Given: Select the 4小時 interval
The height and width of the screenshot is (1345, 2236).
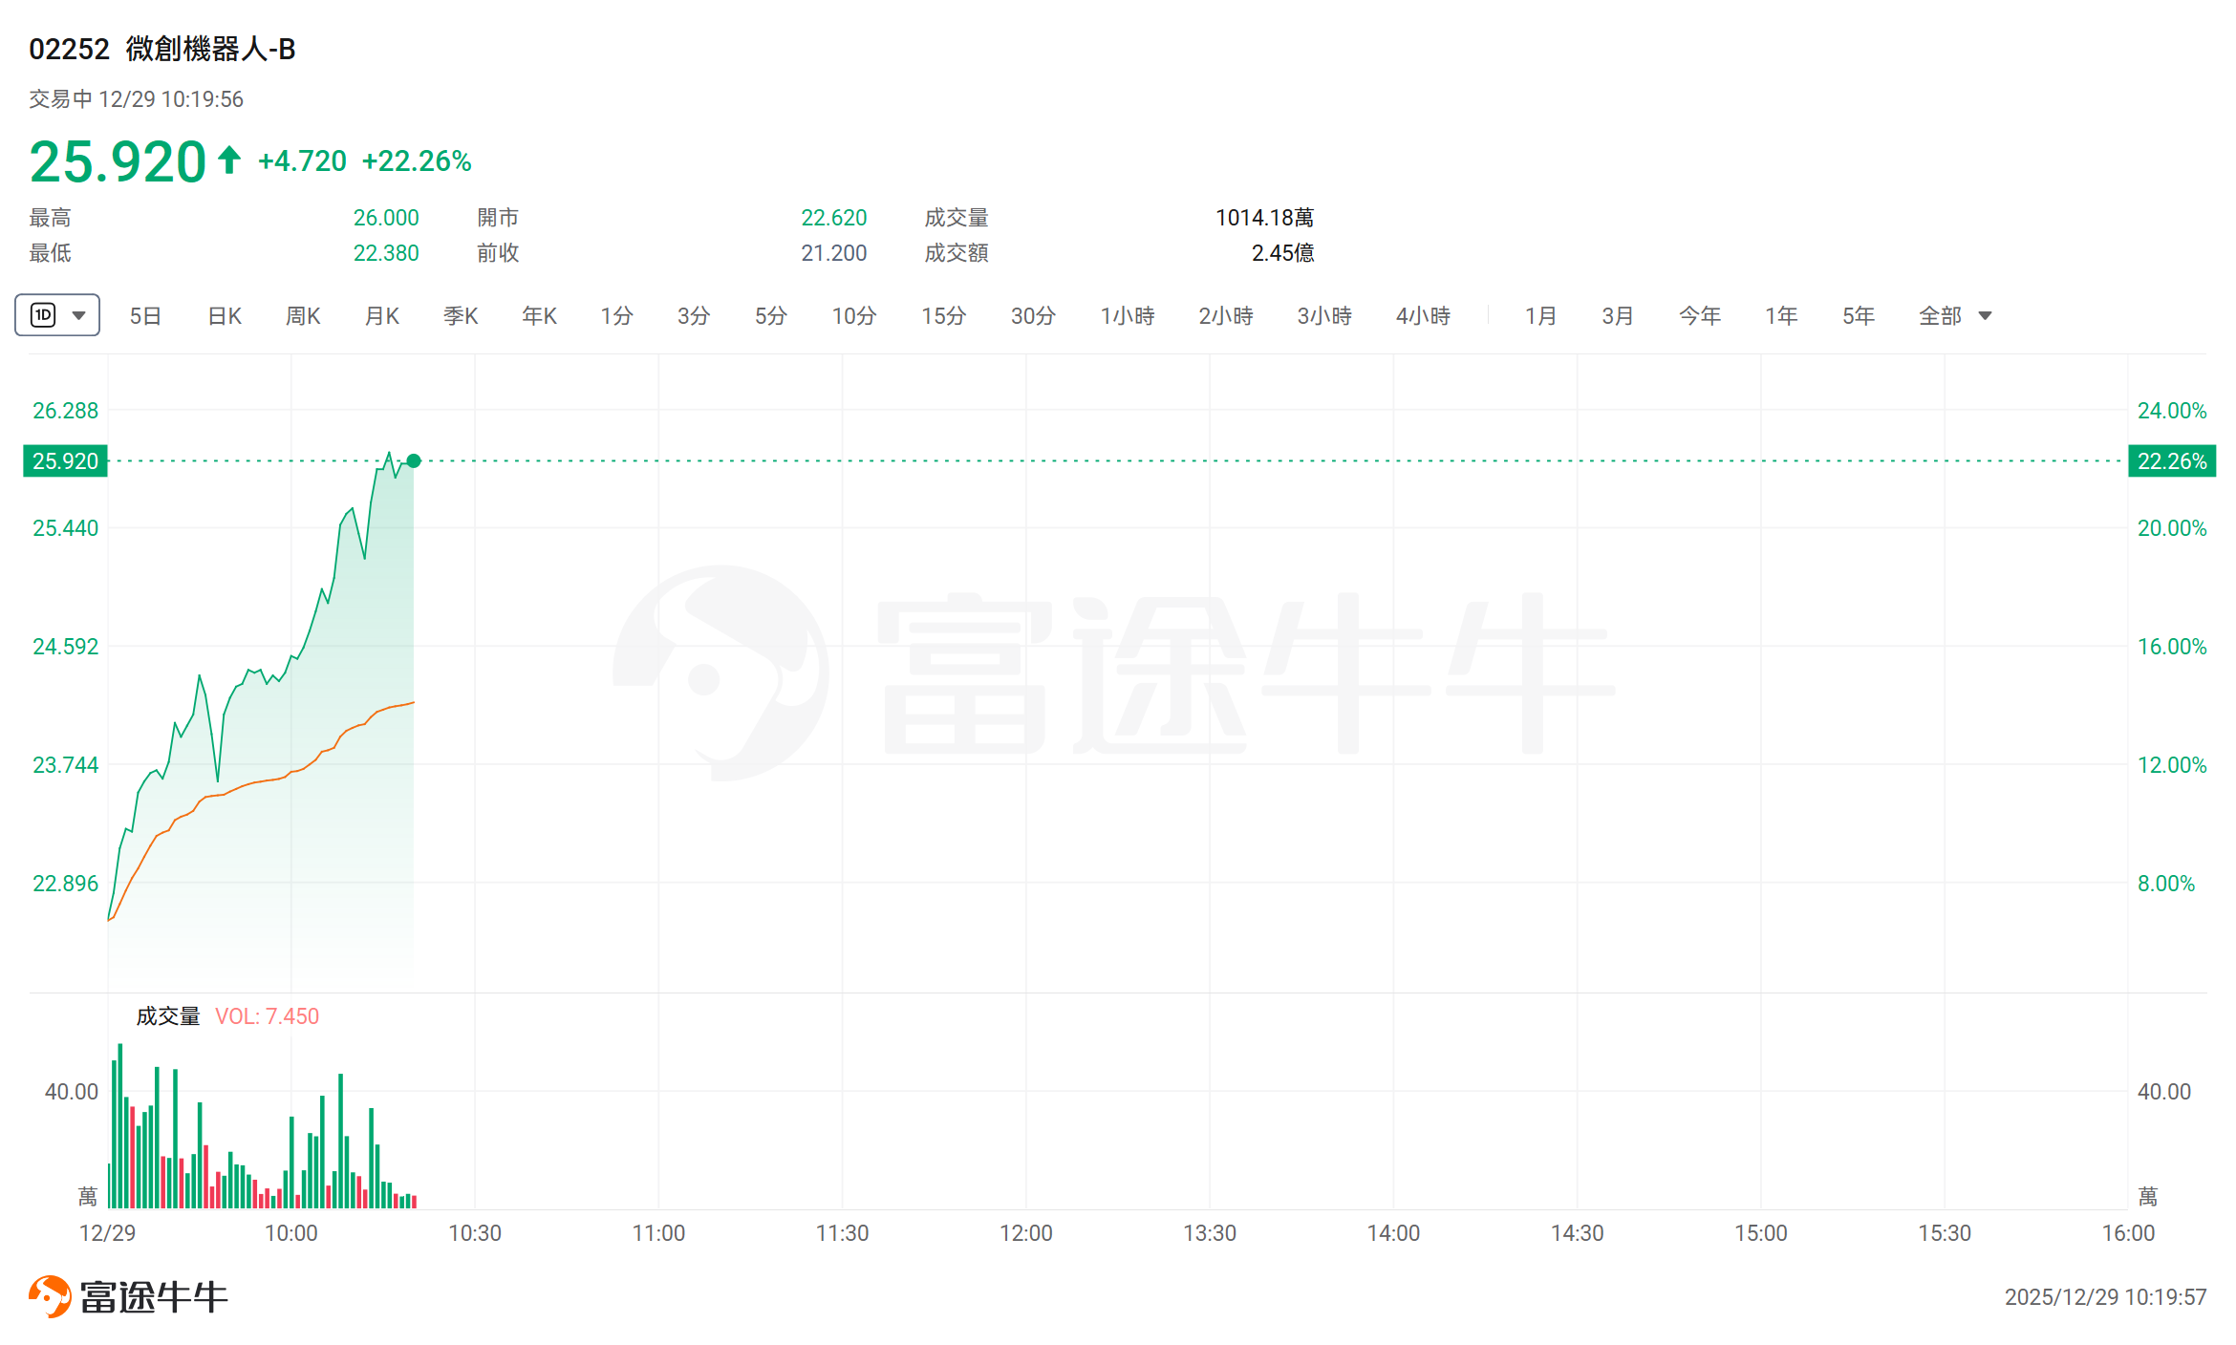Looking at the screenshot, I should (x=1423, y=316).
